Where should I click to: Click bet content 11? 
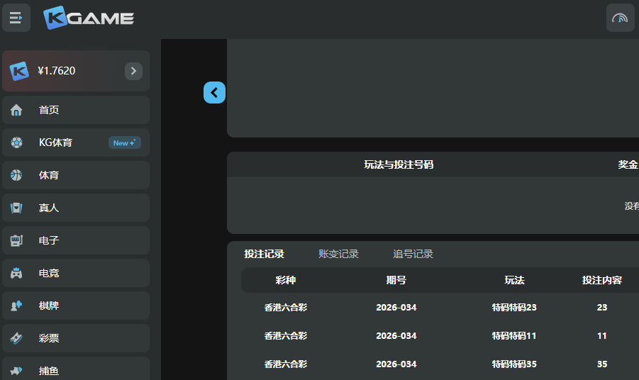click(602, 336)
